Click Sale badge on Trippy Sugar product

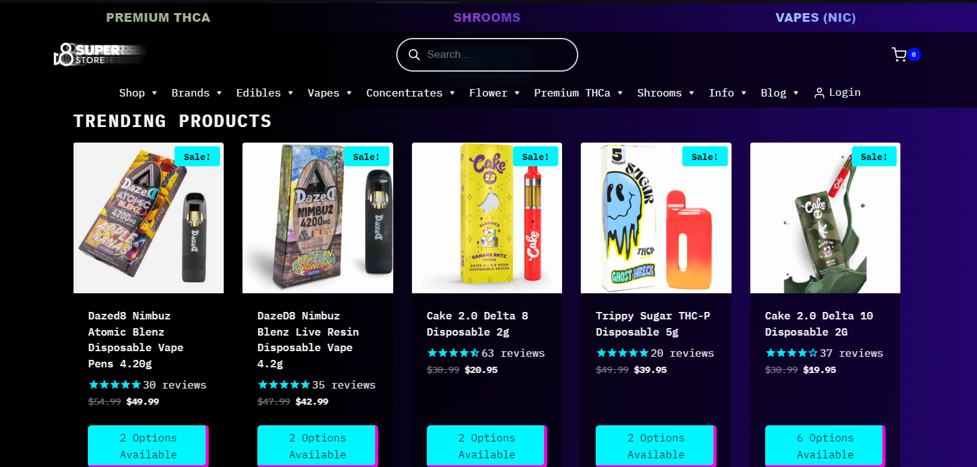[x=705, y=156]
